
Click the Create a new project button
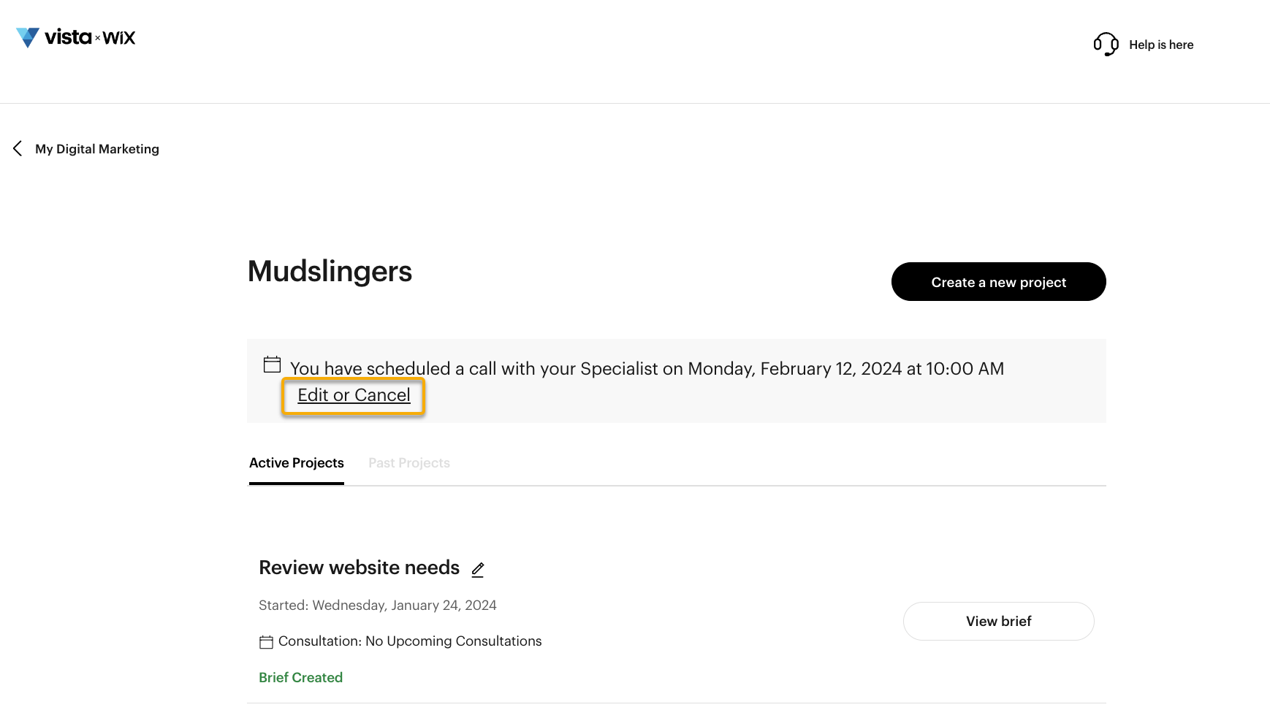coord(998,282)
